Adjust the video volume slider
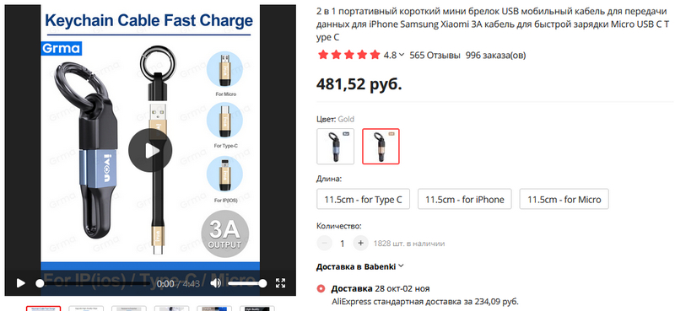675x311 pixels. (246, 283)
